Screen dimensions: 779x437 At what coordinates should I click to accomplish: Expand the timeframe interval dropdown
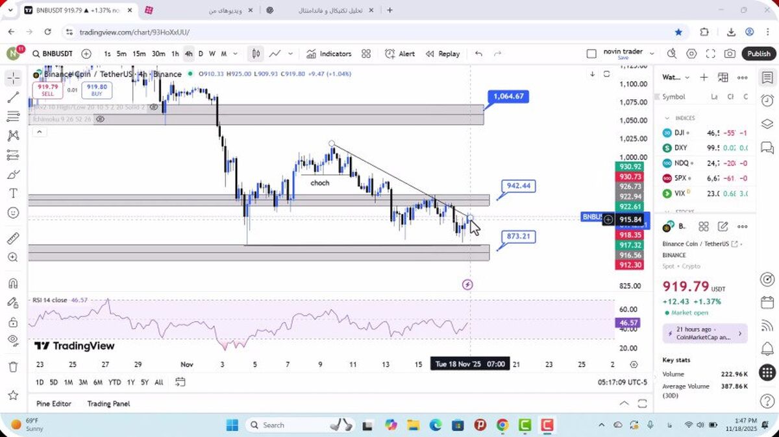(x=235, y=54)
